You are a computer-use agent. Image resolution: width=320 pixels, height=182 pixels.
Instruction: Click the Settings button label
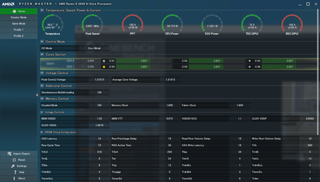pyautogui.click(x=22, y=166)
